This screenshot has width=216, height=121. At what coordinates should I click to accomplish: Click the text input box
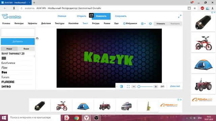click(x=18, y=32)
